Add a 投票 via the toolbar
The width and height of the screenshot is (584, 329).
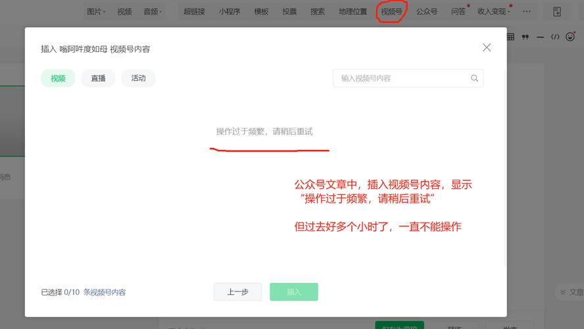pyautogui.click(x=289, y=12)
